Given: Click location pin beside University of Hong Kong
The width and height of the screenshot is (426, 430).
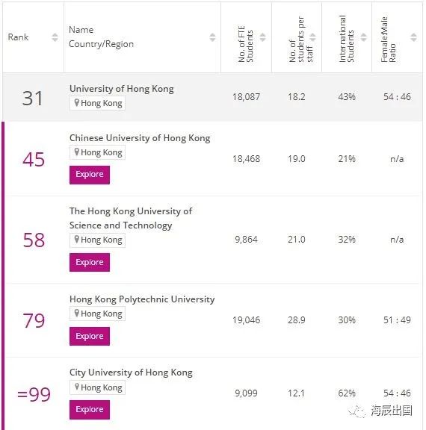Looking at the screenshot, I should pos(76,103).
